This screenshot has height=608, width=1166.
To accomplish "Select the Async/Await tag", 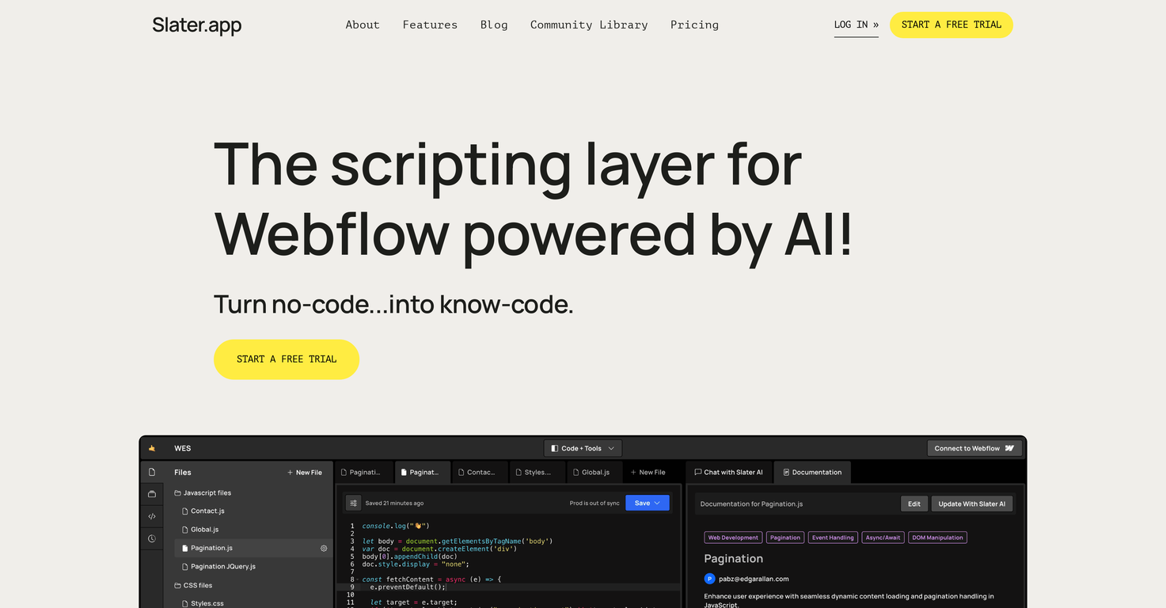I will click(x=883, y=538).
